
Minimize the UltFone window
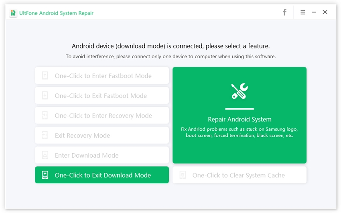[314, 12]
